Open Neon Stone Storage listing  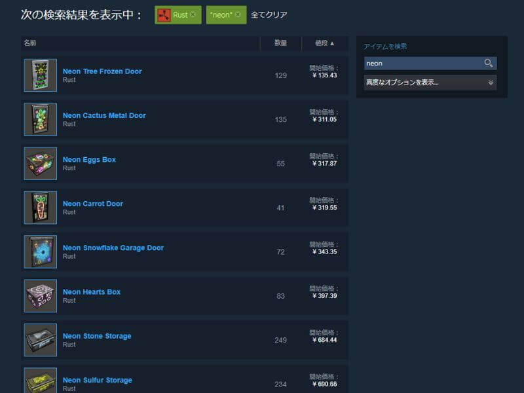pyautogui.click(x=97, y=336)
